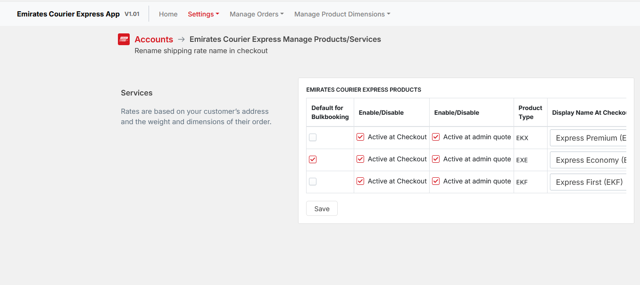
Task: Toggle Active at Checkout for EXE
Action: coord(360,159)
